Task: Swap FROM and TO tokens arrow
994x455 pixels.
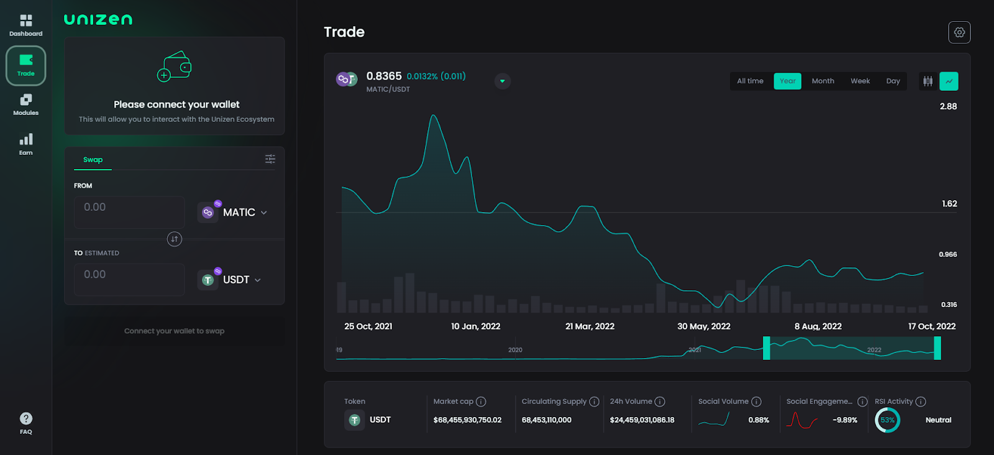Action: (175, 239)
